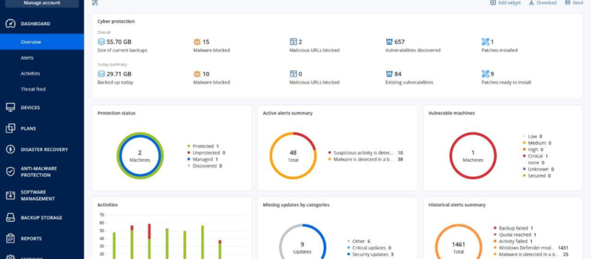Screen dimensions: 591x259
Task: Click Add widget button
Action: (x=505, y=3)
